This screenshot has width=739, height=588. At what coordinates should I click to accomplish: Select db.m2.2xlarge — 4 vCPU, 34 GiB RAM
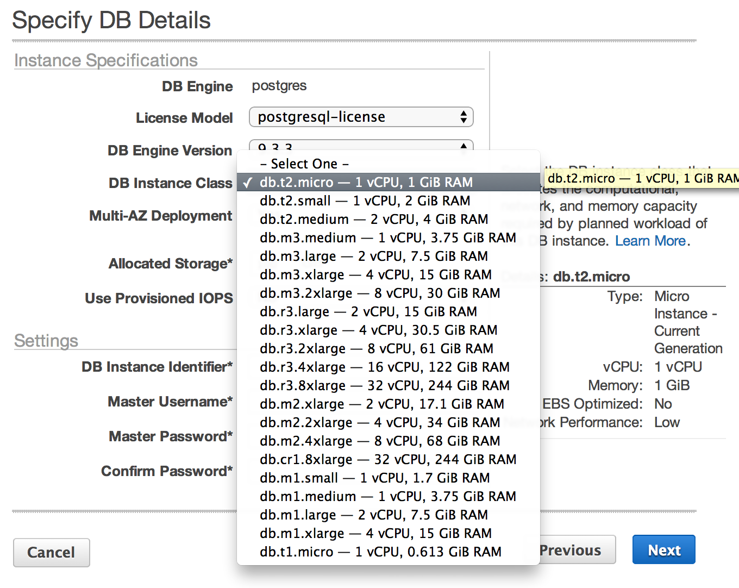(x=388, y=422)
